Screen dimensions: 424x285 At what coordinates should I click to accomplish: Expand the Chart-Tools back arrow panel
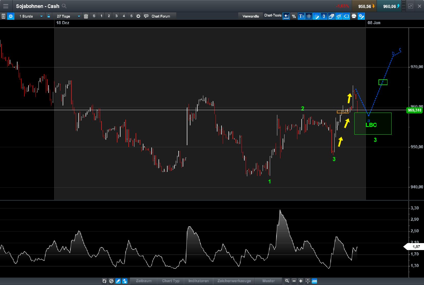286,16
